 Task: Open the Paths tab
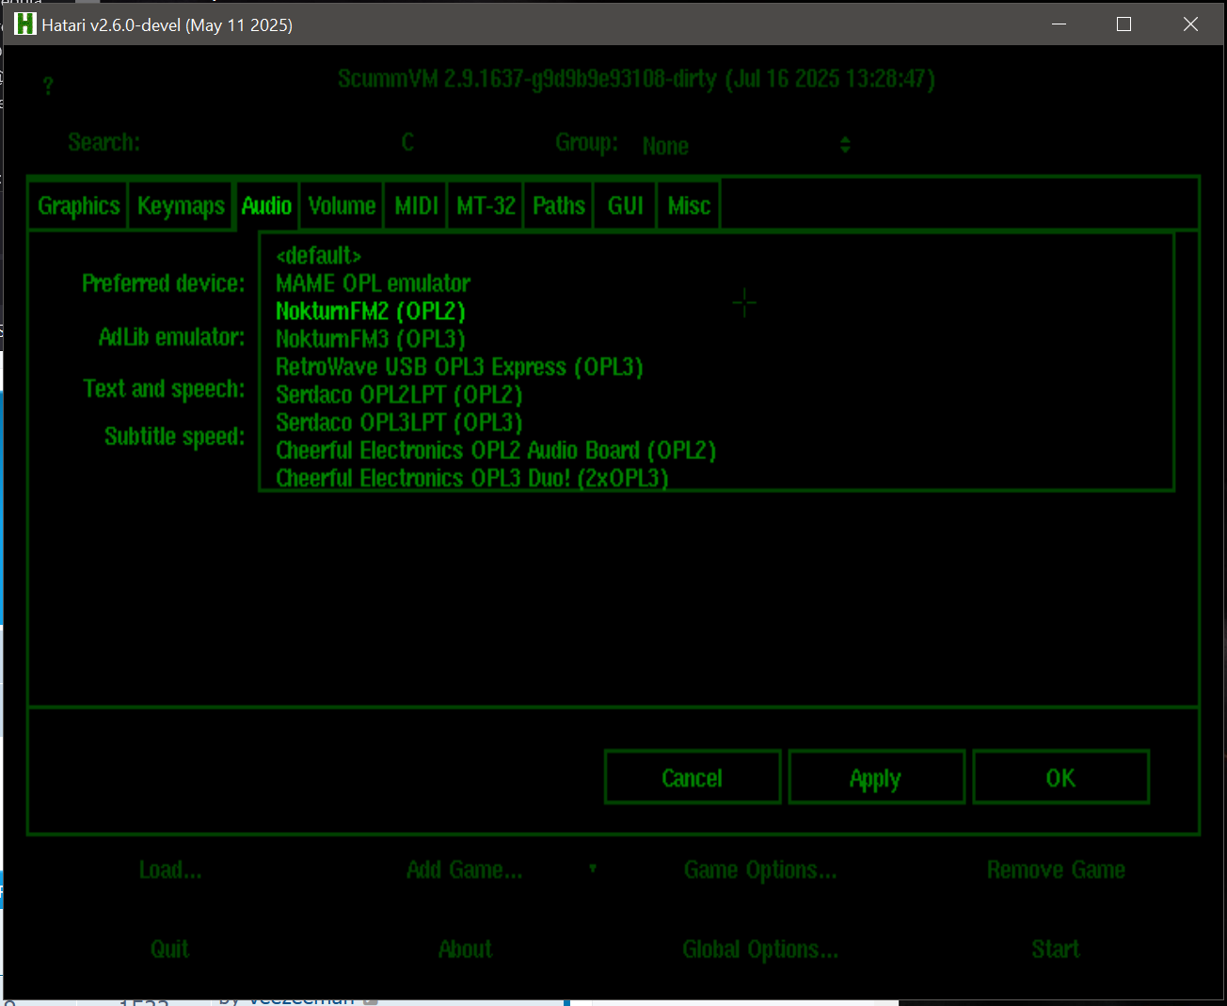[559, 205]
